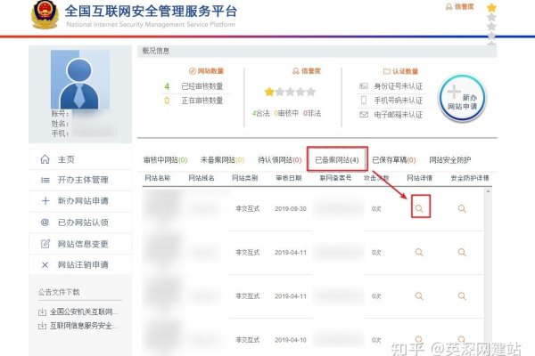Screen dimensions: 535x356
Task: Click the home icon beside 主页
Action: pos(45,159)
